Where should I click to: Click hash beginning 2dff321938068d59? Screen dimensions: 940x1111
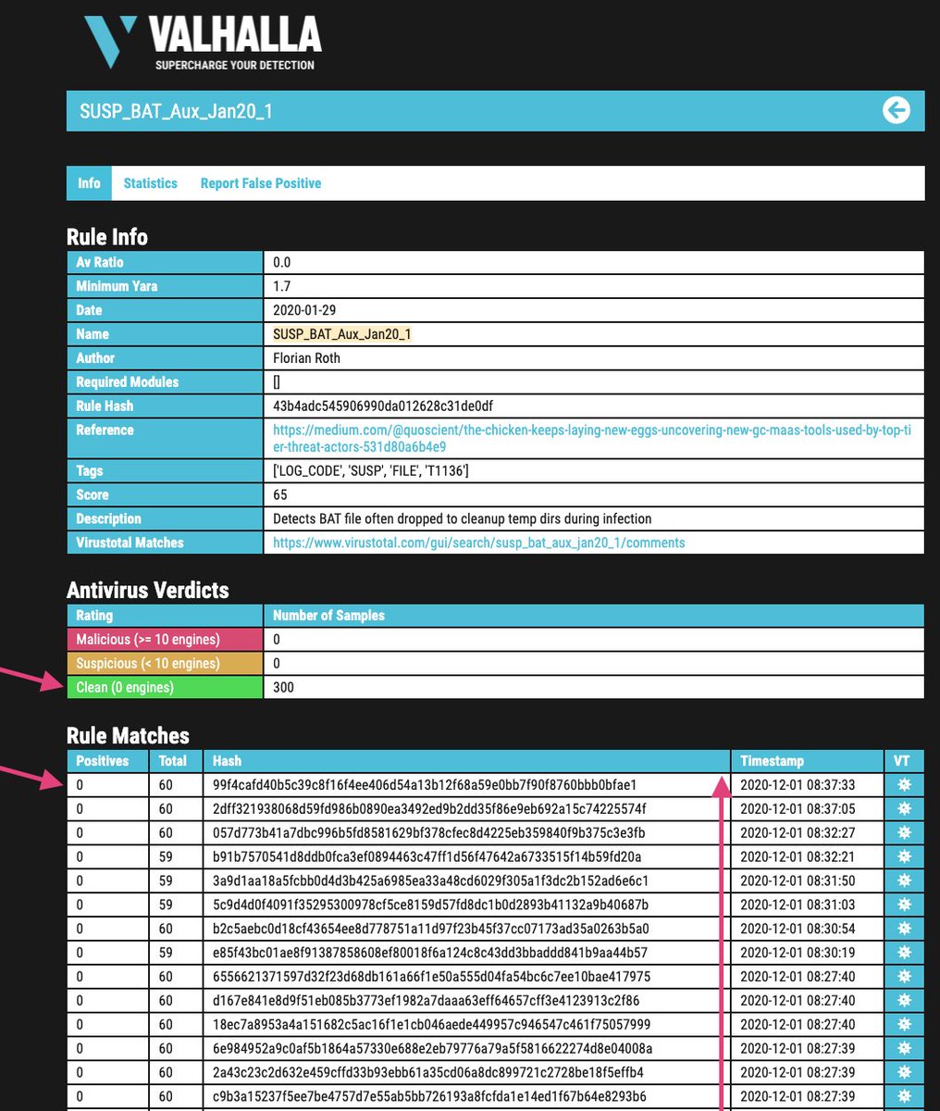428,809
